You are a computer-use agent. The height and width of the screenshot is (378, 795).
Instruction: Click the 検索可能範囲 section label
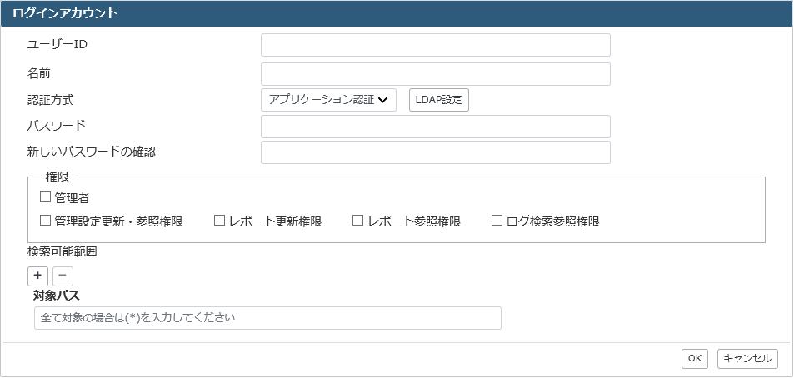pyautogui.click(x=62, y=252)
